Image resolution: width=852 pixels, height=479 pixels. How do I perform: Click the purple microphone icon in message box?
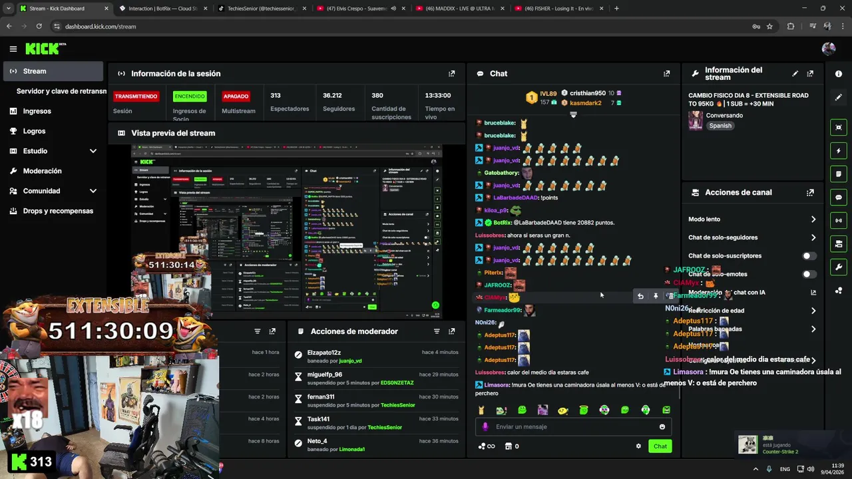(485, 427)
